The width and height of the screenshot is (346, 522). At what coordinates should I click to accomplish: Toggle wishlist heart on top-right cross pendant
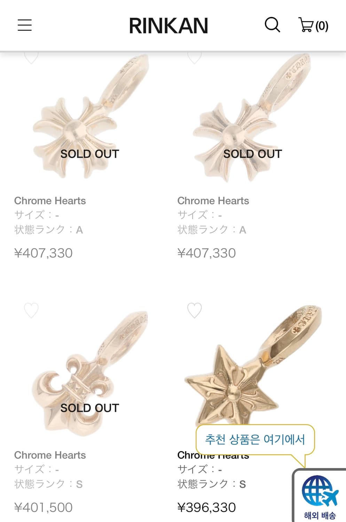point(194,57)
